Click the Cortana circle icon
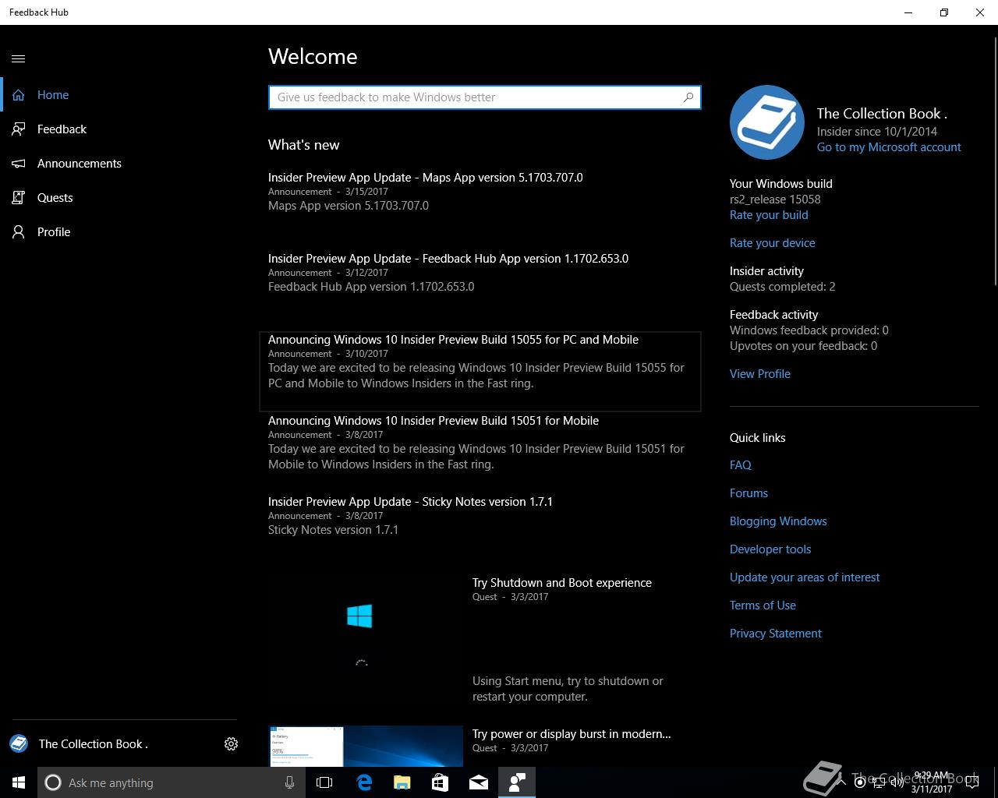This screenshot has width=998, height=798. [53, 782]
